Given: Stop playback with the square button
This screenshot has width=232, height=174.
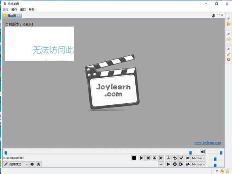Looking at the screenshot, I should tap(134, 158).
